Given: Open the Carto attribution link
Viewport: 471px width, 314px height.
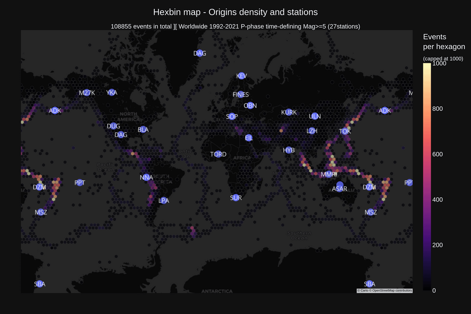Looking at the screenshot, I should [364, 290].
